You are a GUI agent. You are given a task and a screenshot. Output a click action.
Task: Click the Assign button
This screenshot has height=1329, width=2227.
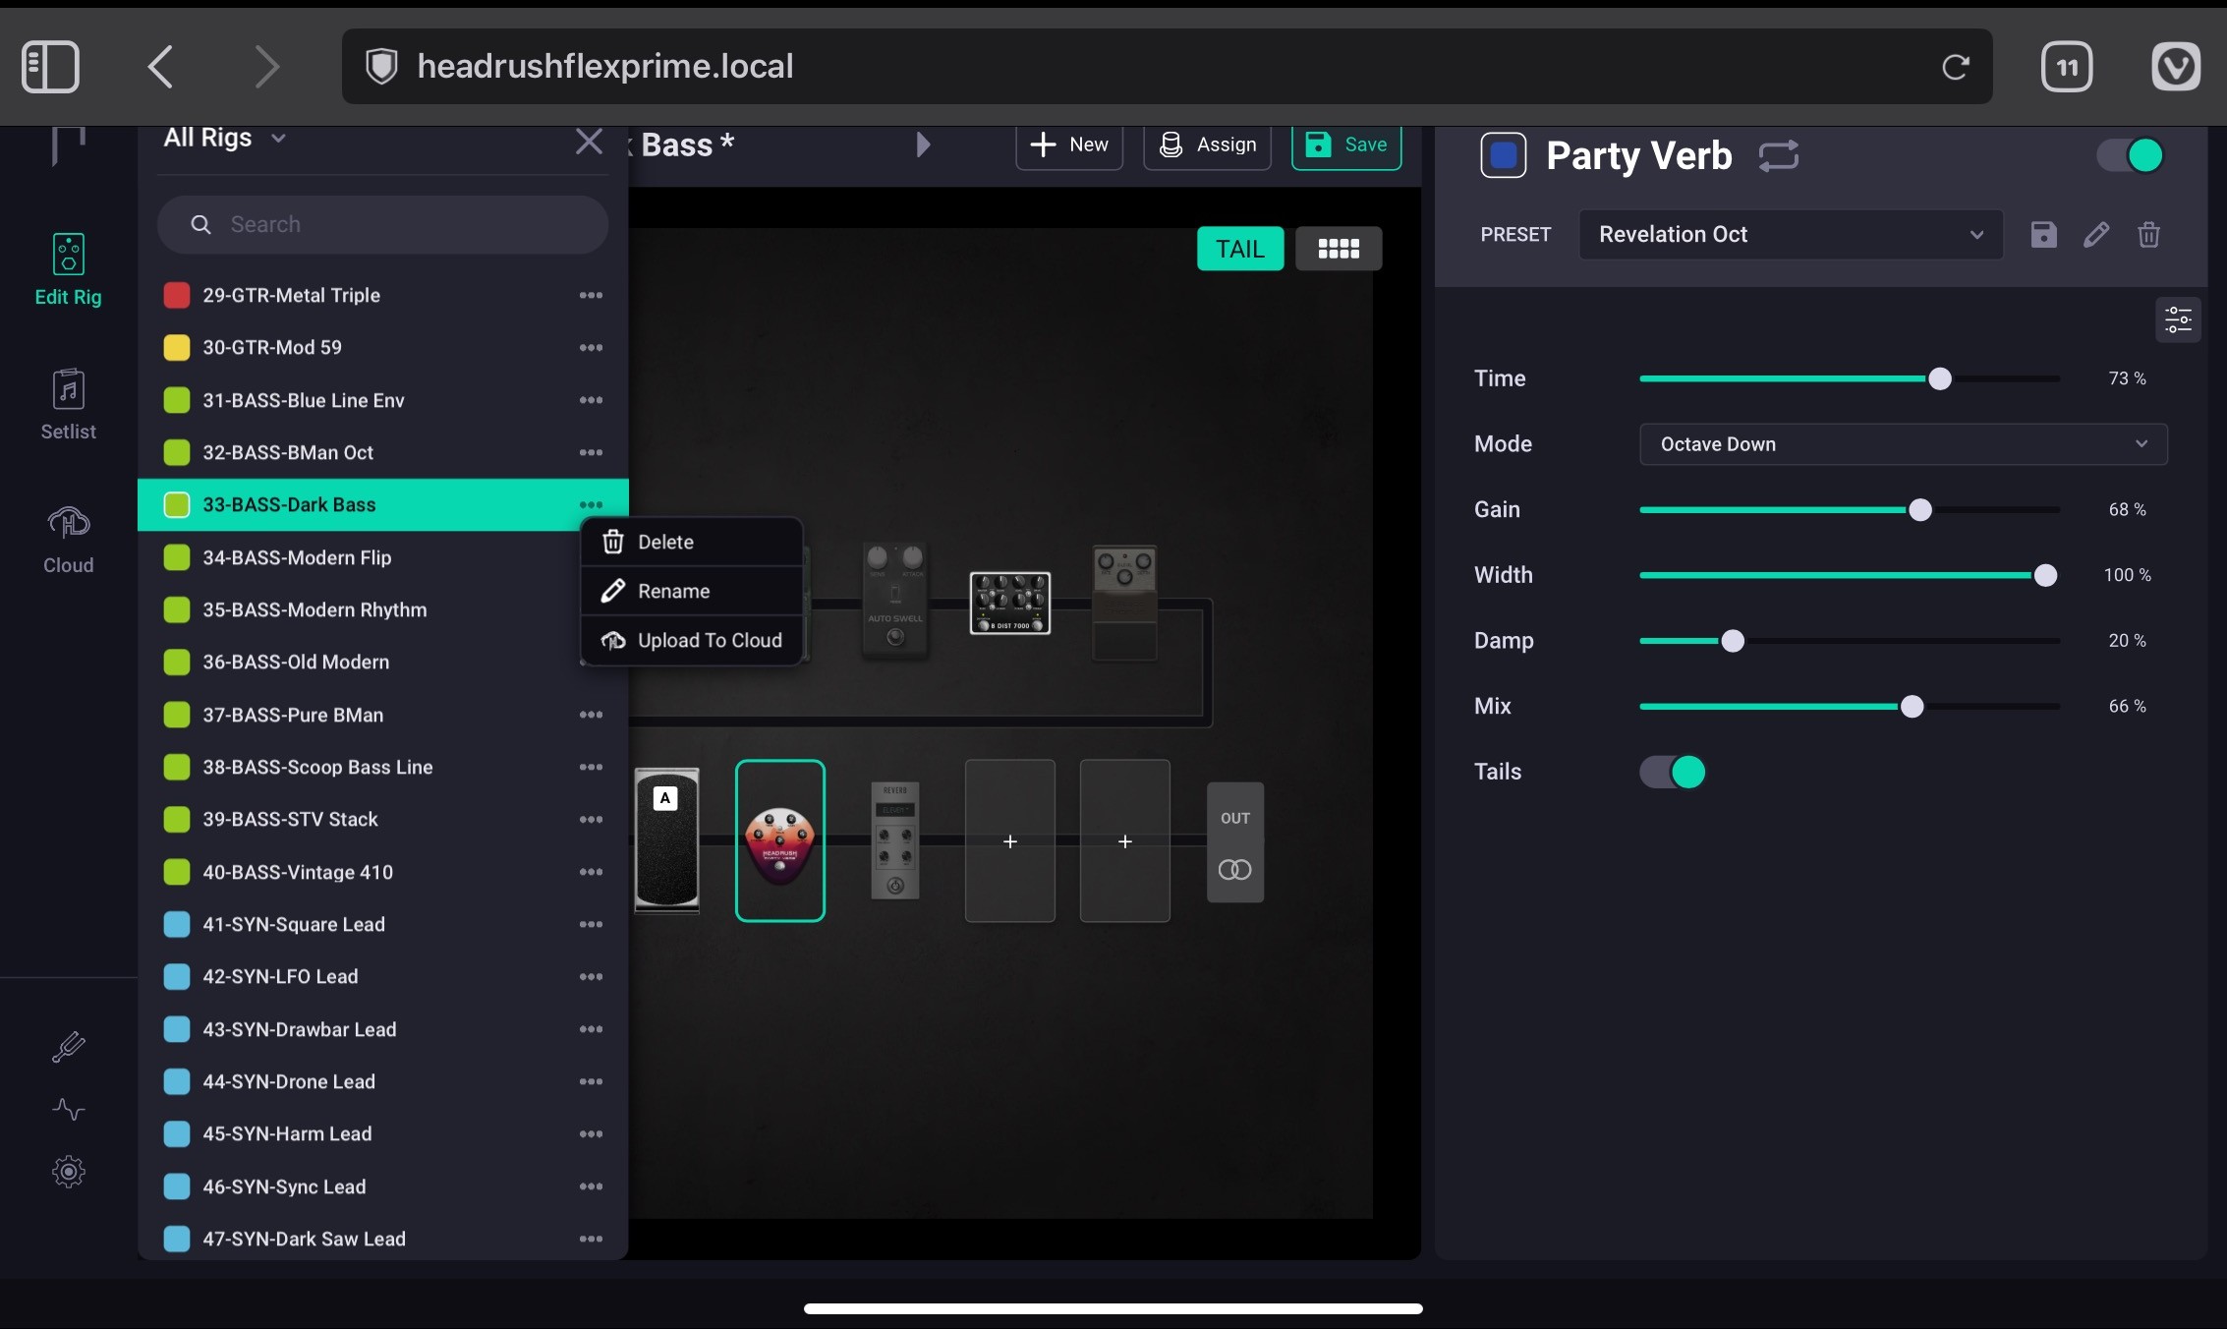point(1207,145)
